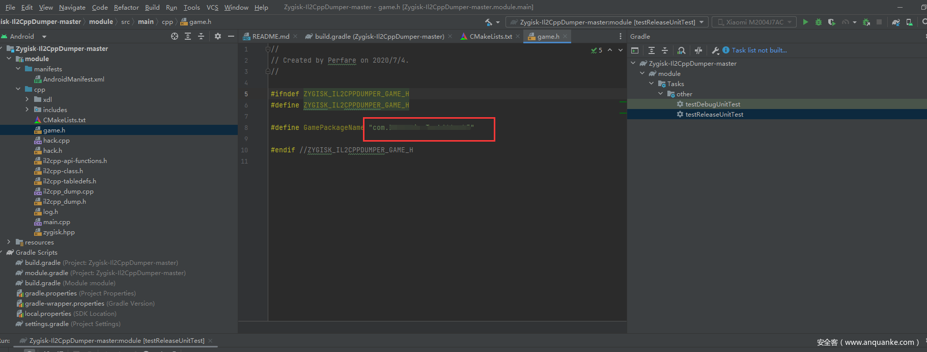The height and width of the screenshot is (352, 927).
Task: Open the run configuration dropdown
Action: tap(607, 22)
